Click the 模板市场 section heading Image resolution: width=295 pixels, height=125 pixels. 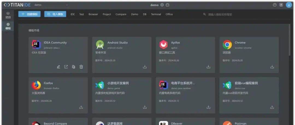(34, 31)
